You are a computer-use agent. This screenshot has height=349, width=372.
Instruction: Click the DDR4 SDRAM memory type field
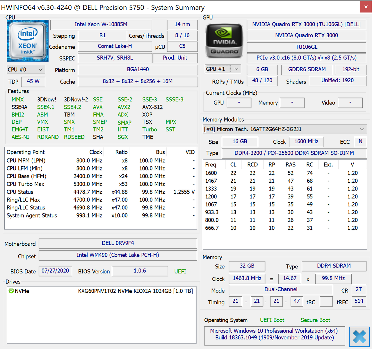(334, 266)
